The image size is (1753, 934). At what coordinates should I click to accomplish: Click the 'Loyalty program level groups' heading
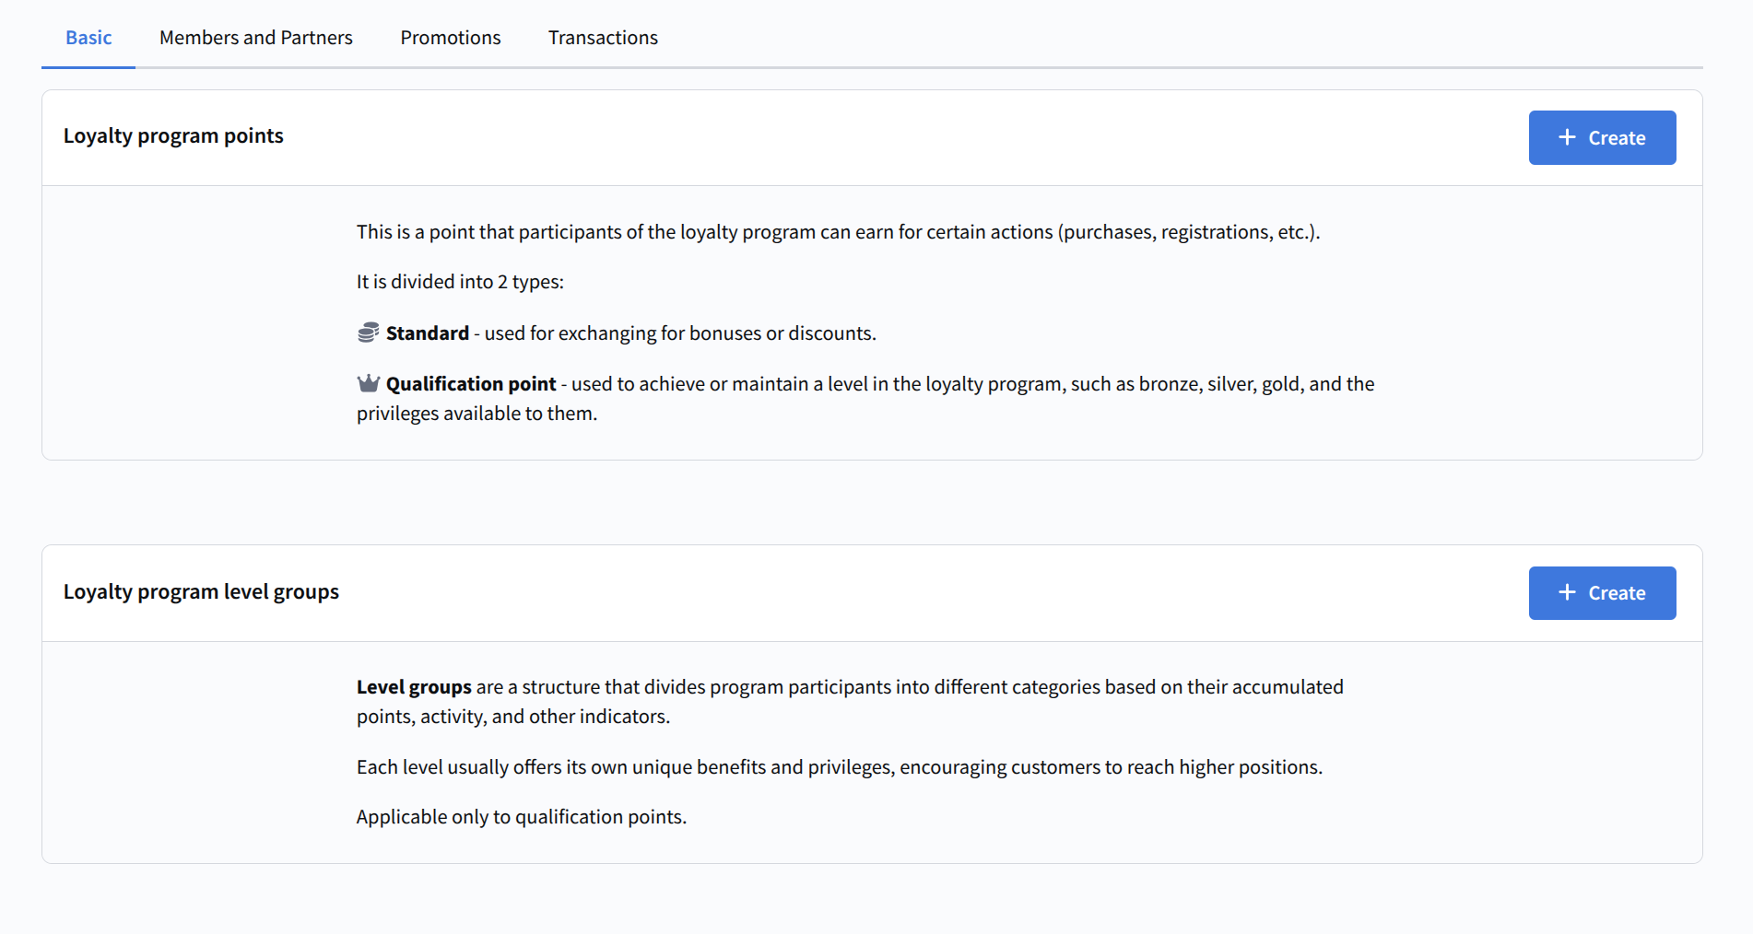(201, 591)
